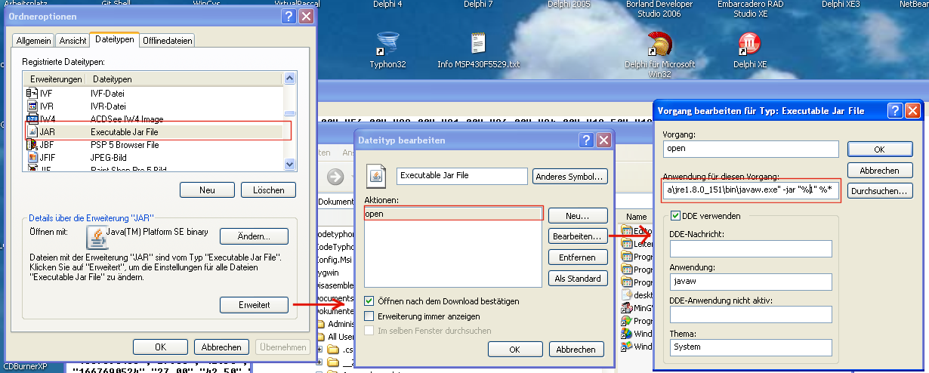Image resolution: width=929 pixels, height=373 pixels.
Task: Click the Löschen button
Action: pos(267,190)
